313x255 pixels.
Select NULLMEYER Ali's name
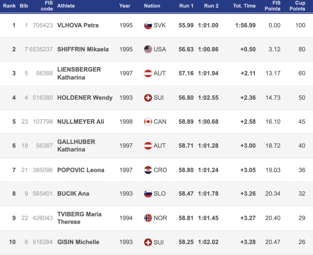(x=81, y=122)
